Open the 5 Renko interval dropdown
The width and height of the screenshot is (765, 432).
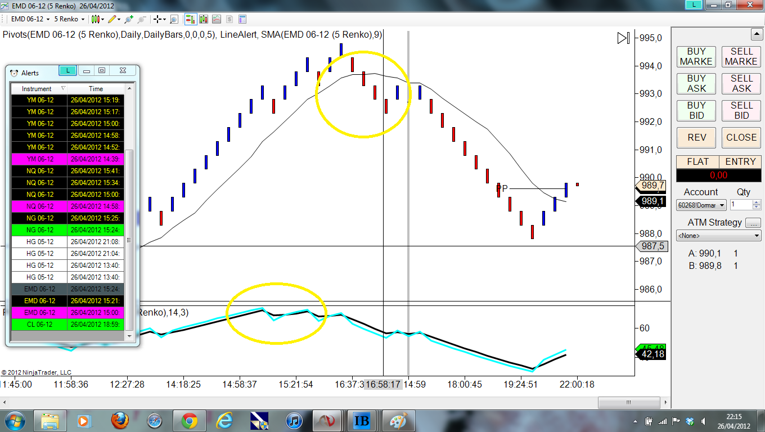pyautogui.click(x=69, y=19)
